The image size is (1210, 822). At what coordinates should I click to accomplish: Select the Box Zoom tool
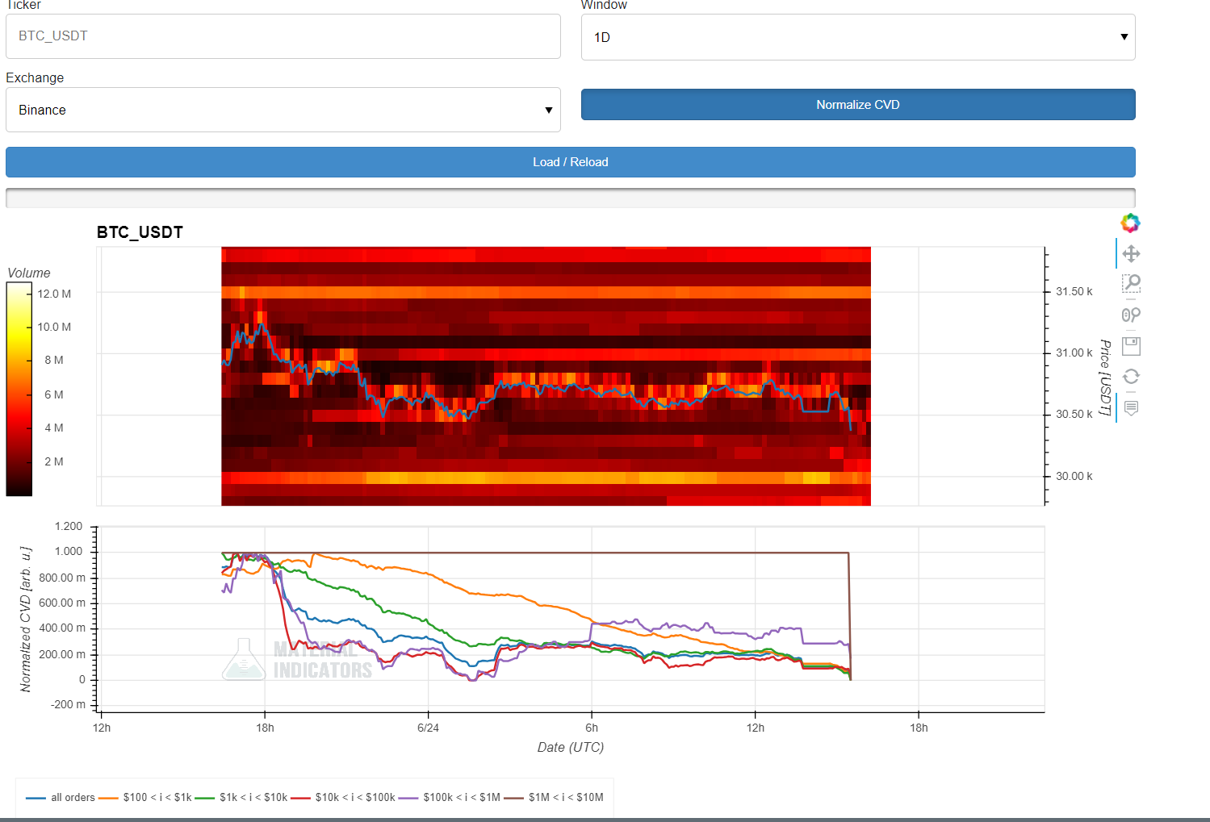pyautogui.click(x=1131, y=284)
